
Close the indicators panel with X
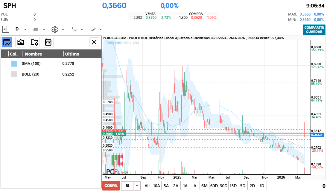tap(94, 42)
